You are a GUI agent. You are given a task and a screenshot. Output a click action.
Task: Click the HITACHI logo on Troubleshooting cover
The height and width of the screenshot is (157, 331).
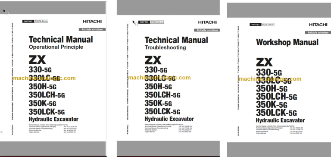point(207,22)
